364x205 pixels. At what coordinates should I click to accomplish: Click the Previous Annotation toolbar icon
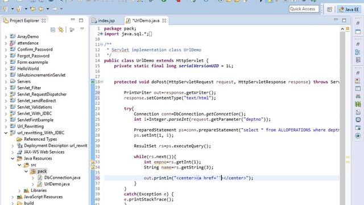(x=19, y=9)
